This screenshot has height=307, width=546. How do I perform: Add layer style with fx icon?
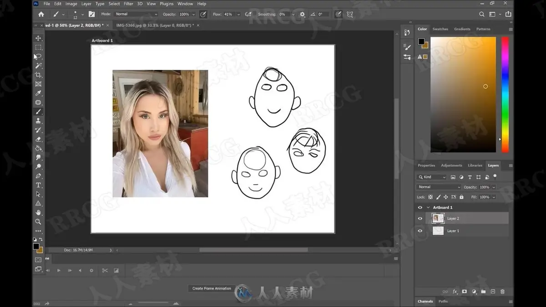tap(455, 292)
